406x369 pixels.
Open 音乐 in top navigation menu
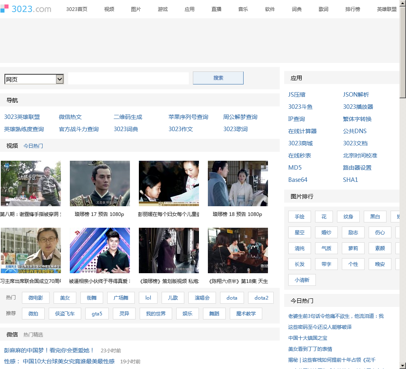(x=243, y=9)
